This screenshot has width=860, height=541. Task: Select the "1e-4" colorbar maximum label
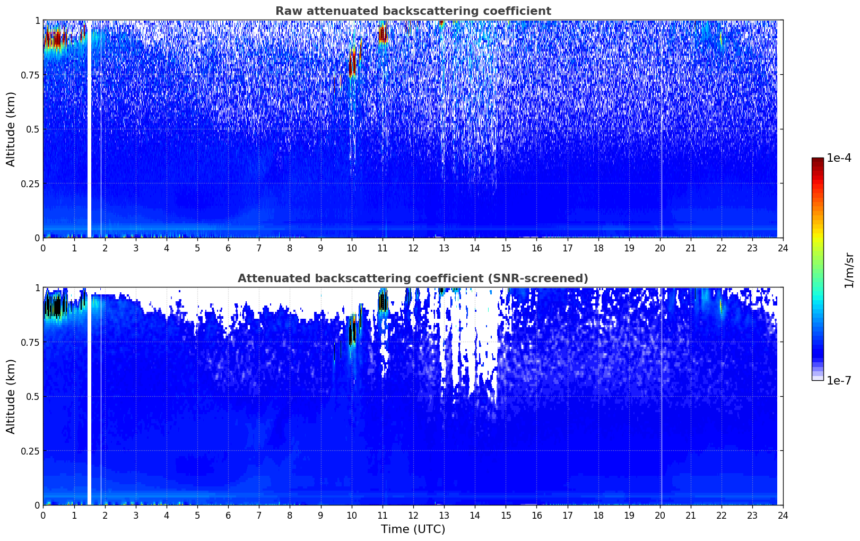click(x=838, y=159)
